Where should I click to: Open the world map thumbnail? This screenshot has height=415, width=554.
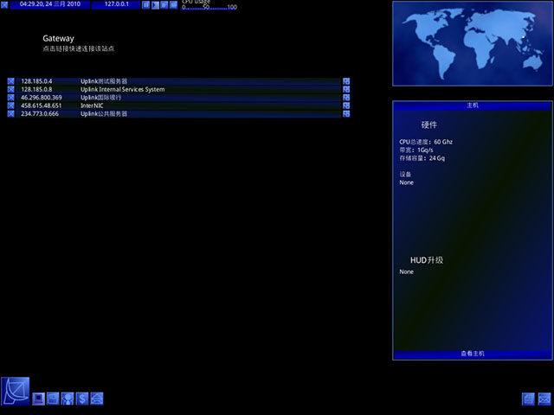point(473,43)
